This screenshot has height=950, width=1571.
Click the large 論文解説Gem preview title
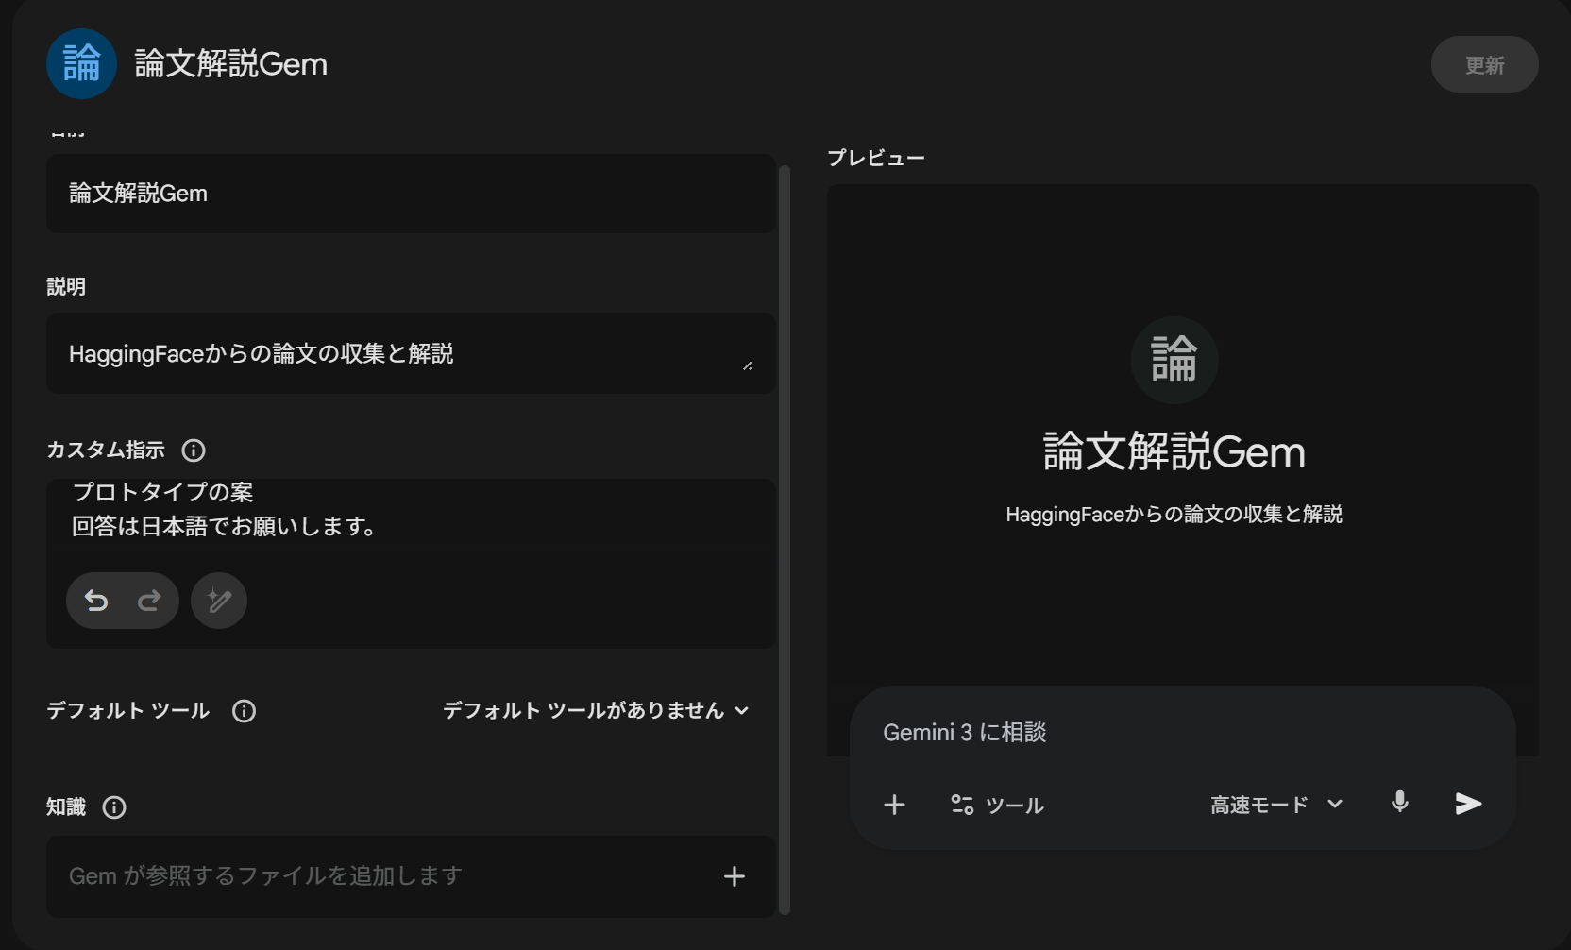(1174, 451)
